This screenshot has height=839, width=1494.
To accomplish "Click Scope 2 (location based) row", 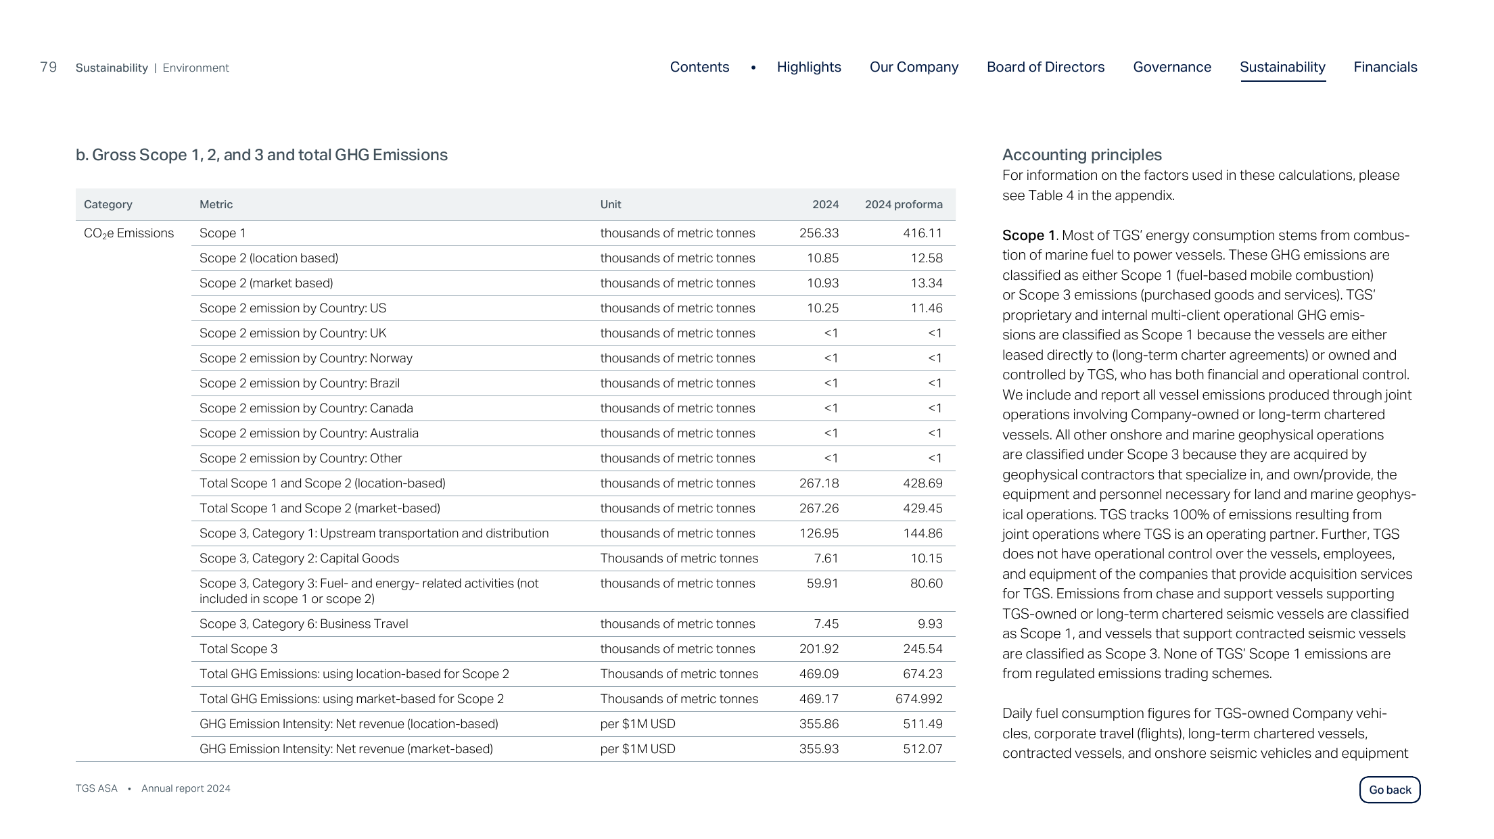I will point(574,258).
